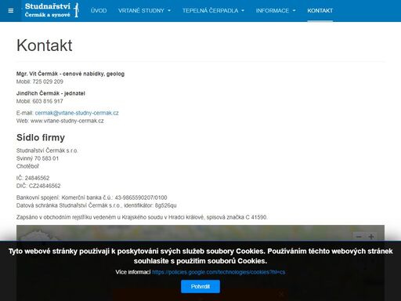401x301 pixels.
Task: Click the web address www.vrtane-studny-cermak.cz
Action: click(67, 121)
